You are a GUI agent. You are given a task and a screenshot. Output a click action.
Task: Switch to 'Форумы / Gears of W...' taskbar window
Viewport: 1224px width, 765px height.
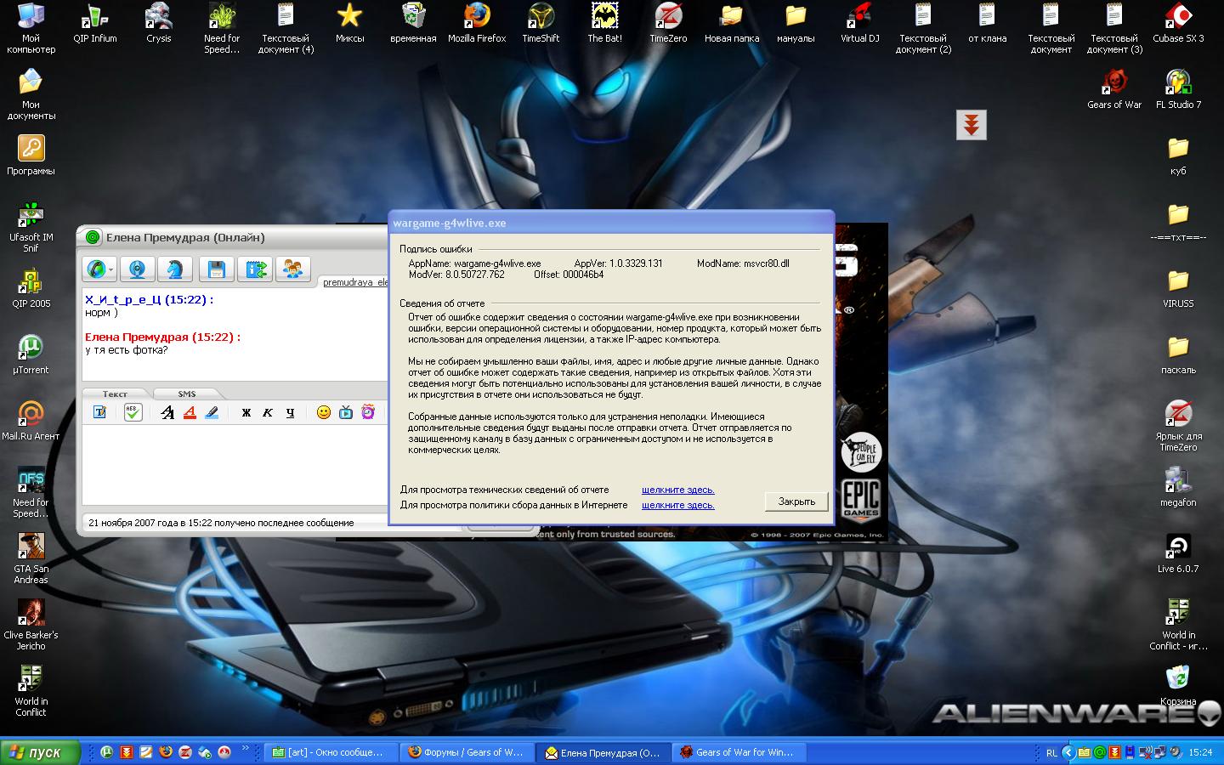click(467, 752)
